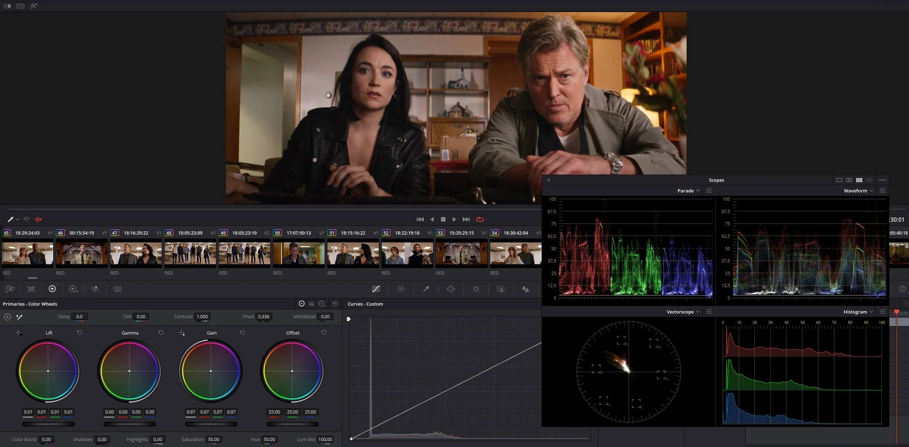Toggle loop playback
This screenshot has width=909, height=447.
pyautogui.click(x=480, y=219)
